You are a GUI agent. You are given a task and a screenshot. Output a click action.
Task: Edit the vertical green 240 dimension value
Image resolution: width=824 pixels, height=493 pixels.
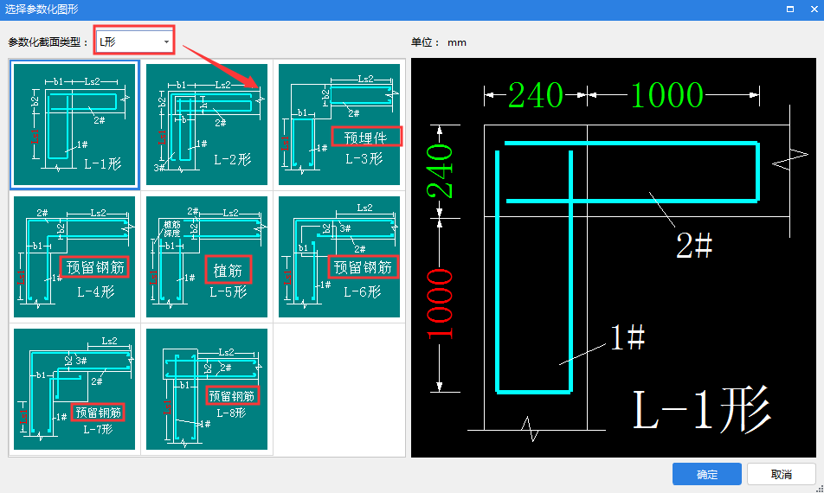[x=440, y=171]
